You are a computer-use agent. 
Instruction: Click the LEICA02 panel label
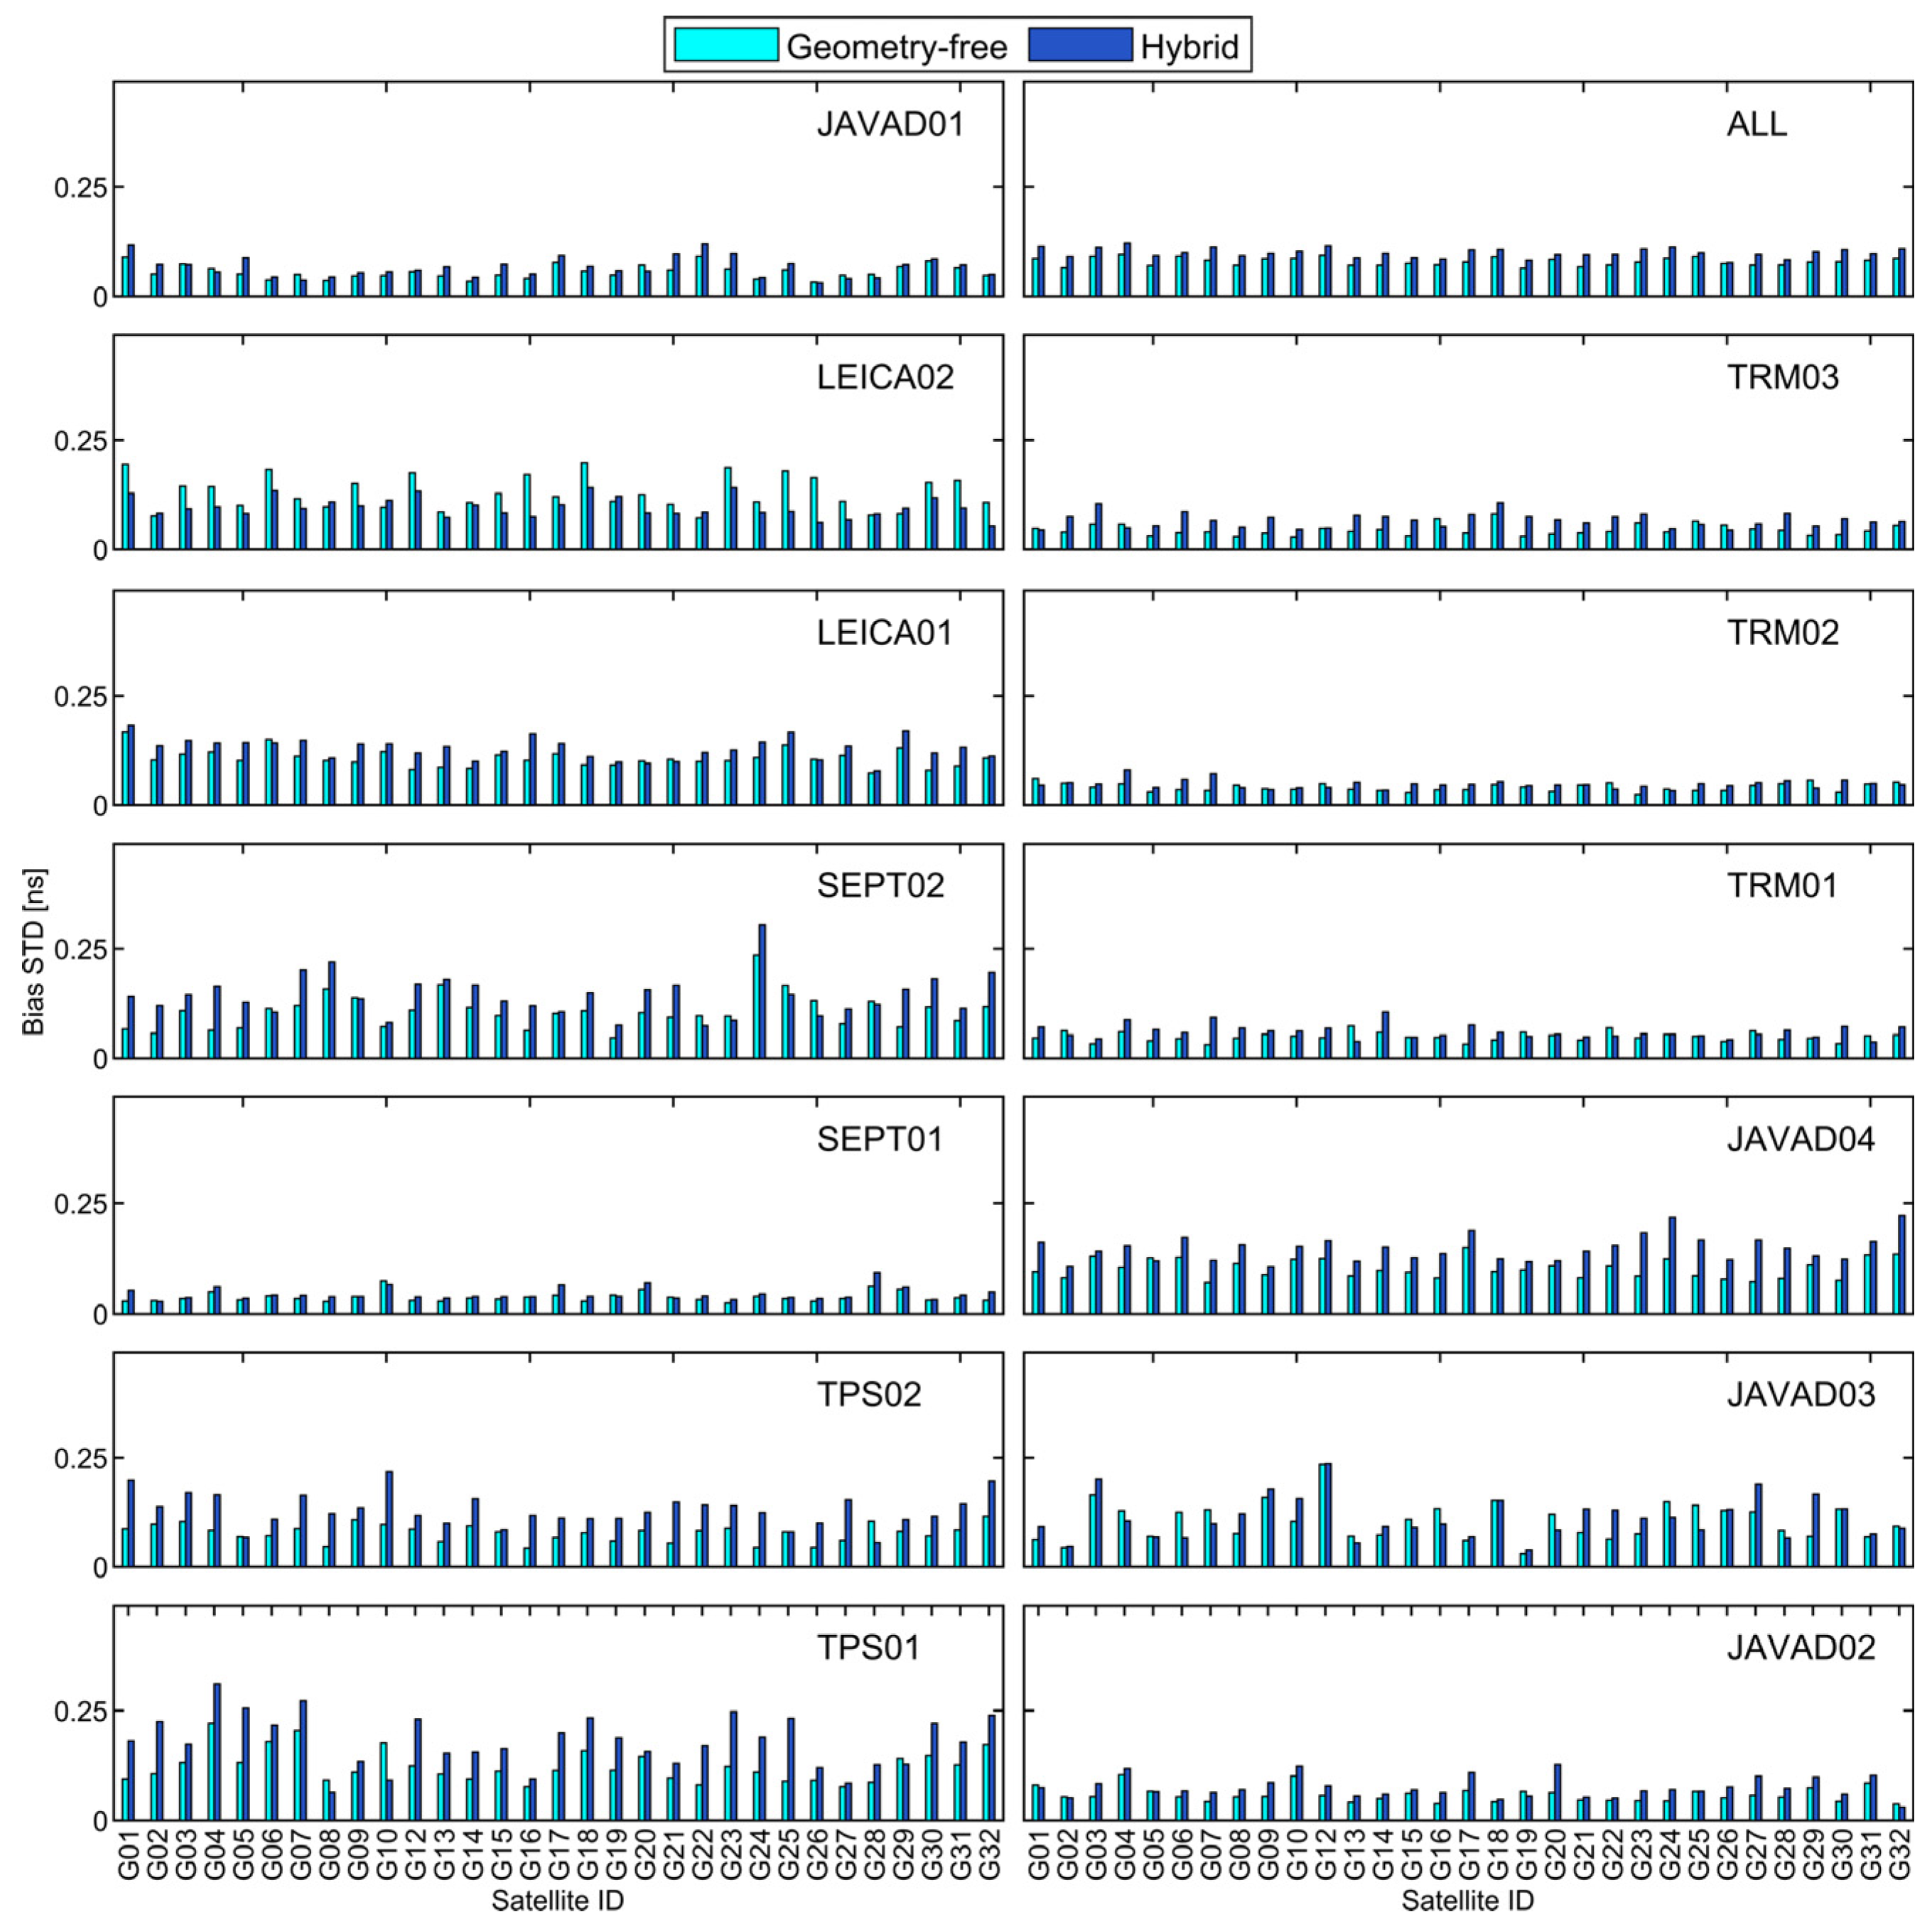click(885, 377)
